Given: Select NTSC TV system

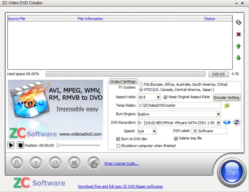Looking at the screenshot, I should click(141, 90).
